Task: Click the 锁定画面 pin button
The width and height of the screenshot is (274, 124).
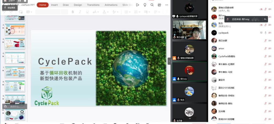Action: point(10,8)
